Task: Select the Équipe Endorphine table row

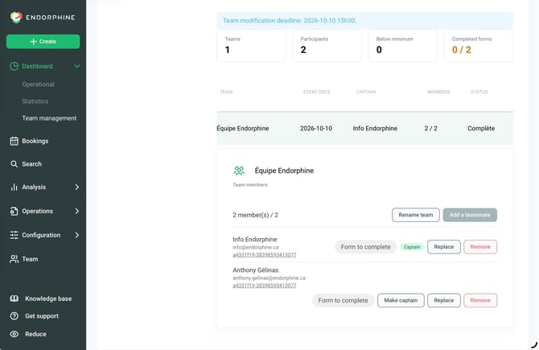Action: point(364,128)
